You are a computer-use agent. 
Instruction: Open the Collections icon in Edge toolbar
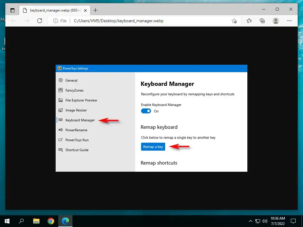(x=262, y=21)
